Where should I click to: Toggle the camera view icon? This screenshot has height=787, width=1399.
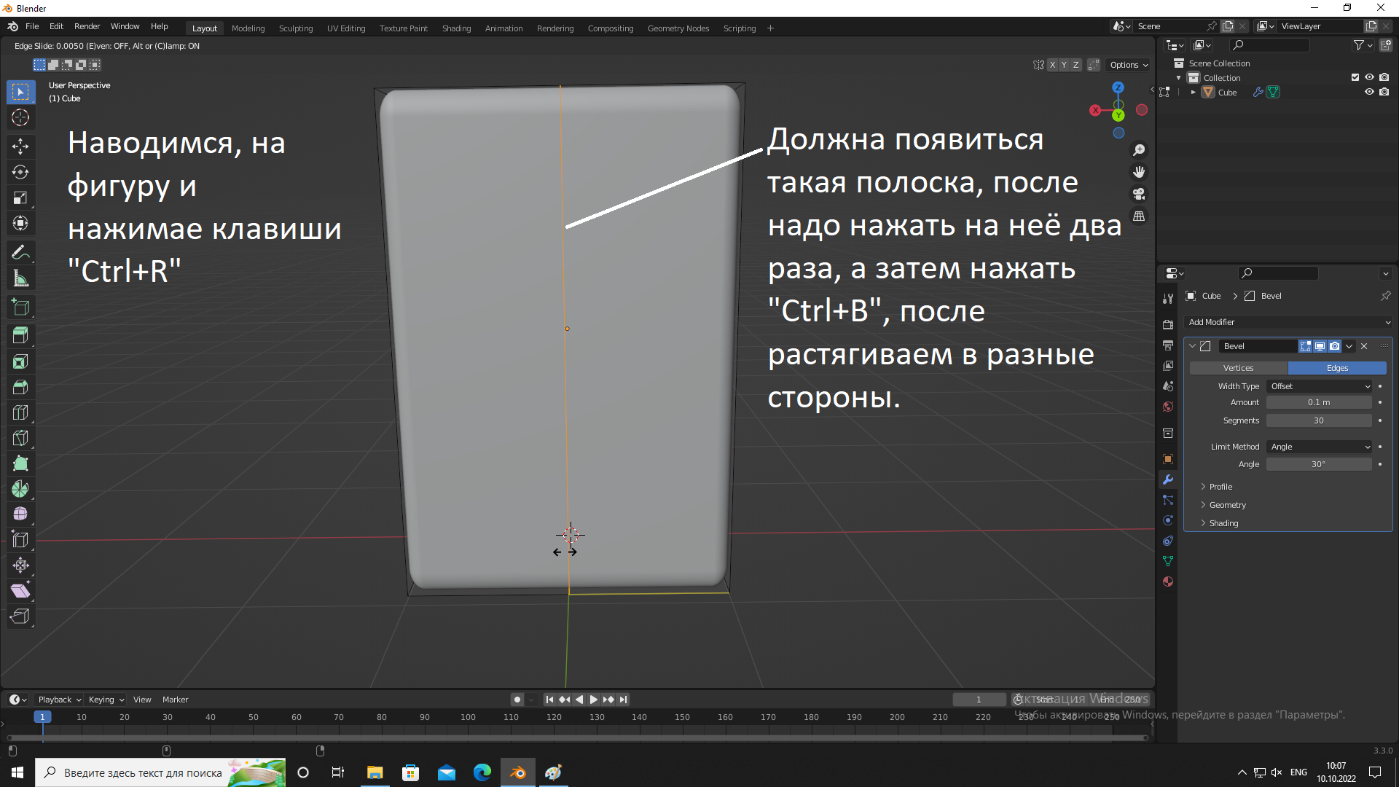click(x=1139, y=194)
